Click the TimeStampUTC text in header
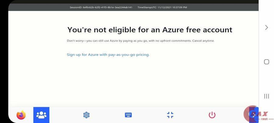 coord(162,7)
